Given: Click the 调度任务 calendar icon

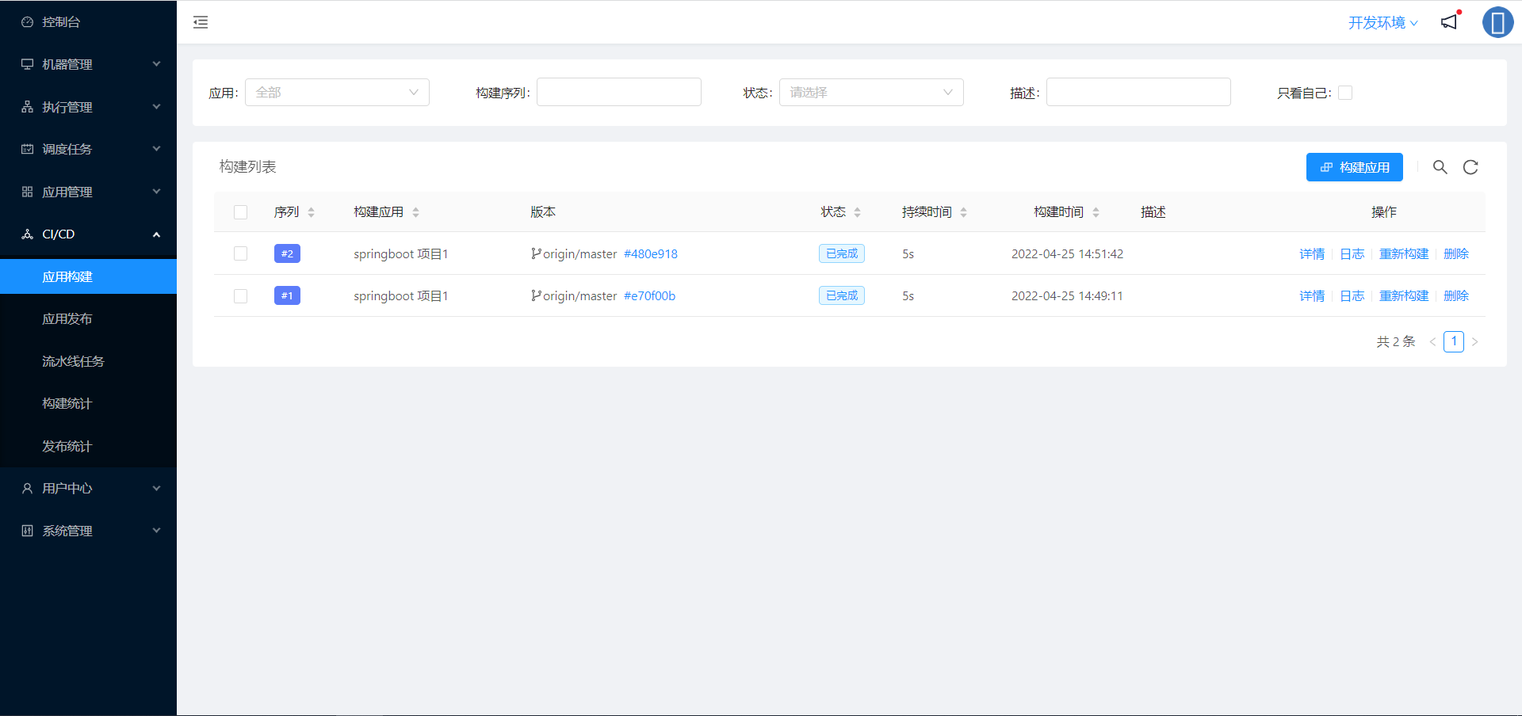Looking at the screenshot, I should click(27, 149).
